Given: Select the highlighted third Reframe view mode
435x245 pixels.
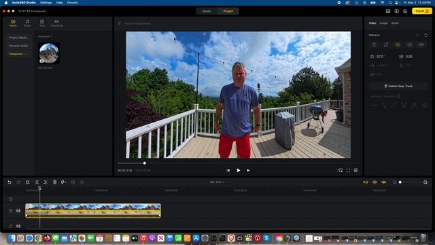Looking at the screenshot, I should pos(398,45).
